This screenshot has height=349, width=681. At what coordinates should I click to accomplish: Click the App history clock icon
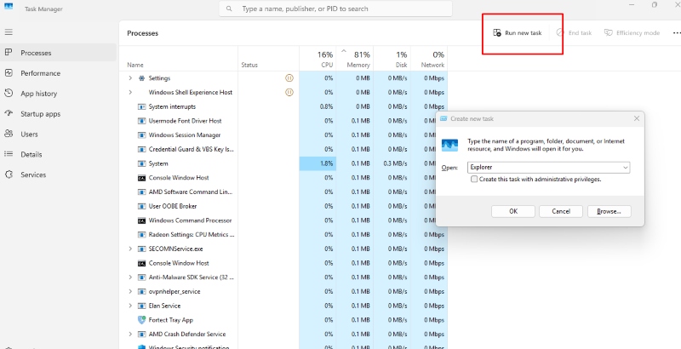pos(9,94)
